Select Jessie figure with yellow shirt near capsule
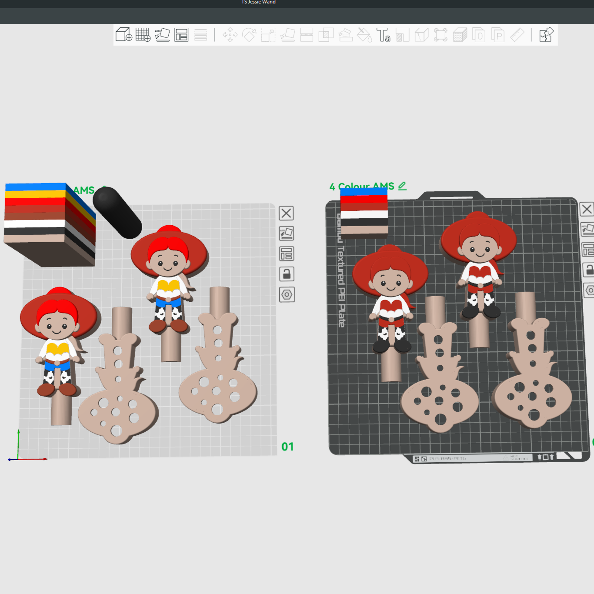 [x=170, y=278]
